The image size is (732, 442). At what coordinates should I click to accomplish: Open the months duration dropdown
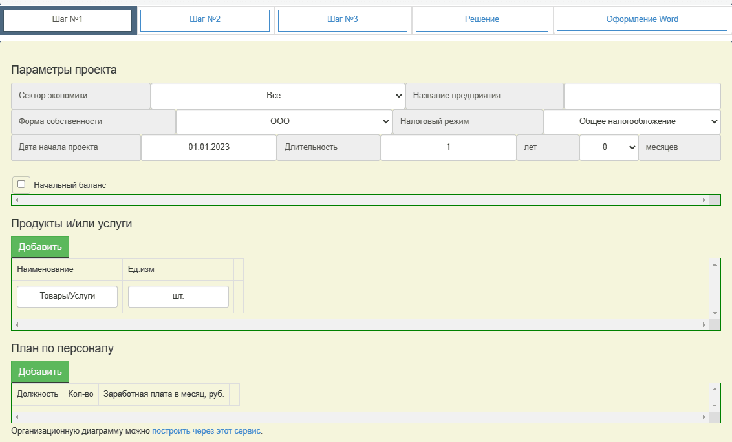pyautogui.click(x=608, y=147)
